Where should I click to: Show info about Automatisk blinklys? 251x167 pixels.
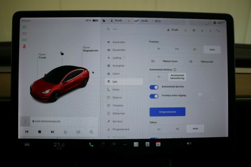(175, 70)
